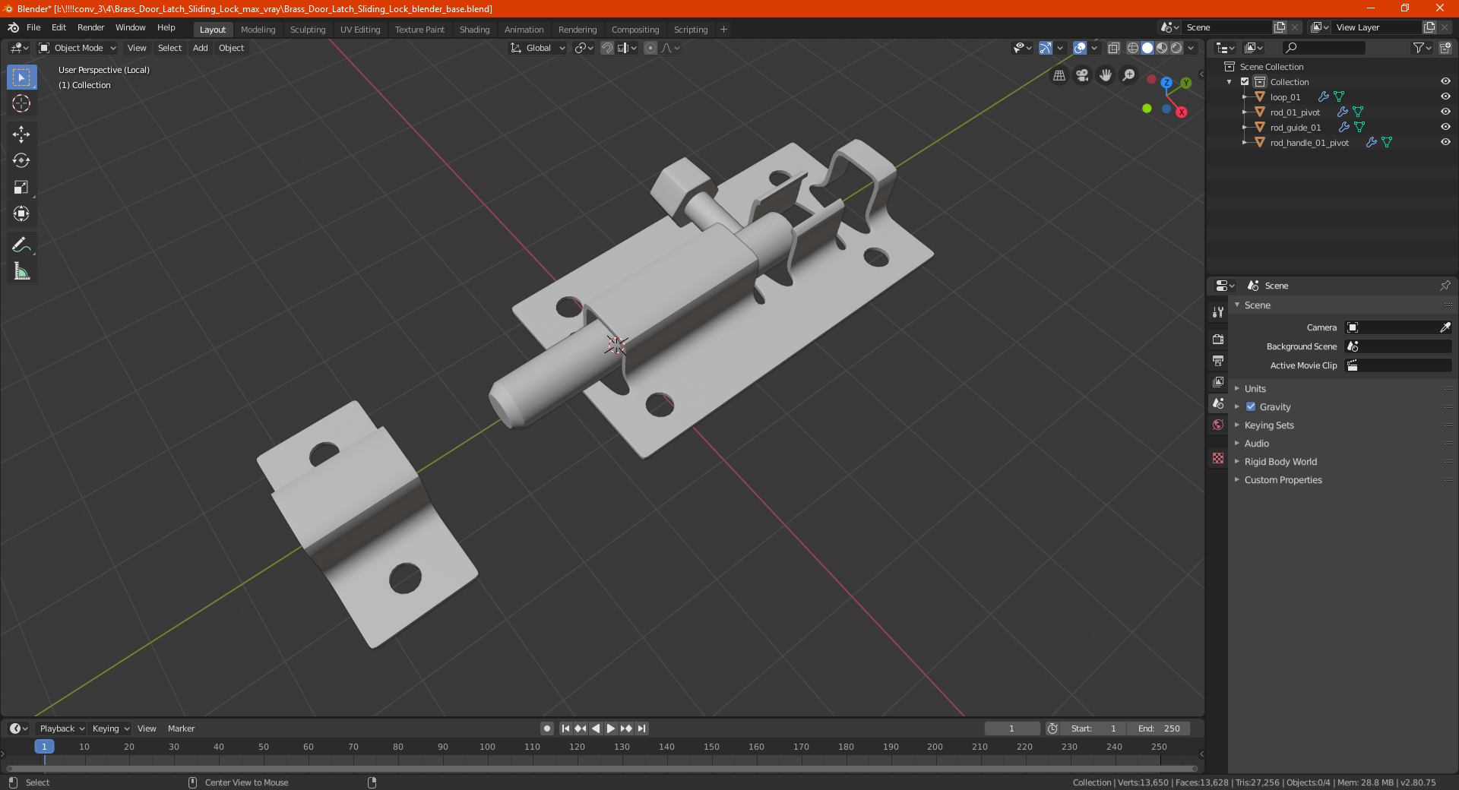Image resolution: width=1459 pixels, height=790 pixels.
Task: Open the Object Mode dropdown
Action: click(78, 48)
